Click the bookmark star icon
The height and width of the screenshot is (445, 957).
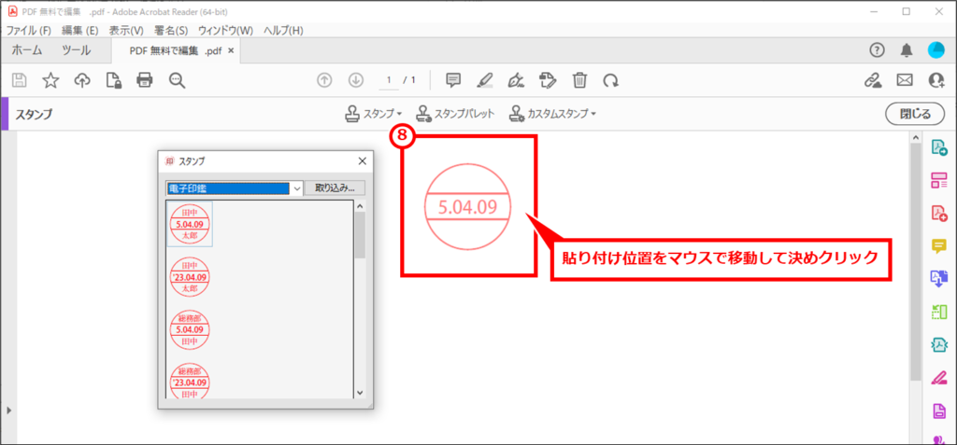coord(50,80)
